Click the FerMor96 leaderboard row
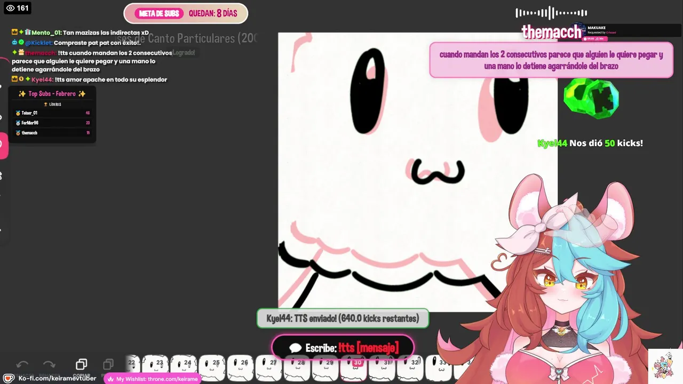Viewport: 683px width, 384px height. pos(52,123)
